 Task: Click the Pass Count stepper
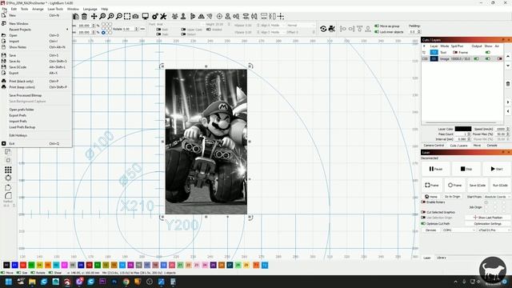pos(470,134)
